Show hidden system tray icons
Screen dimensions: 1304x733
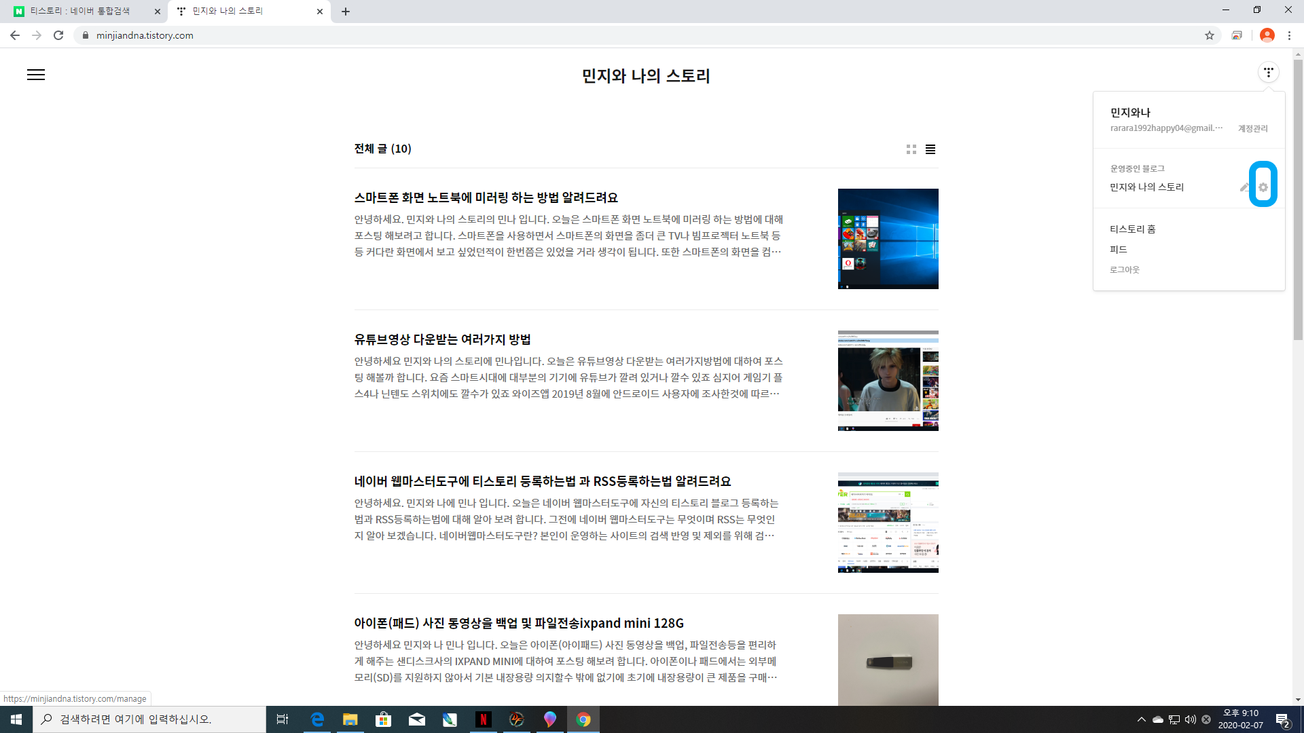point(1141,719)
